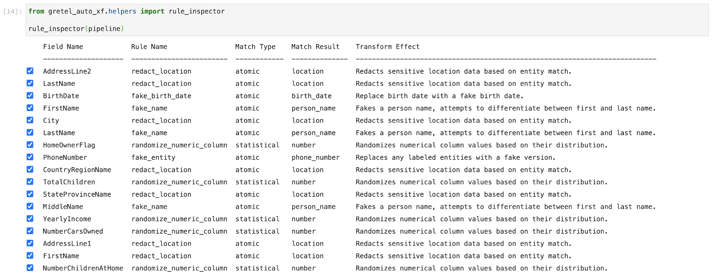
Task: Click the Rule Name column header
Action: (x=149, y=47)
